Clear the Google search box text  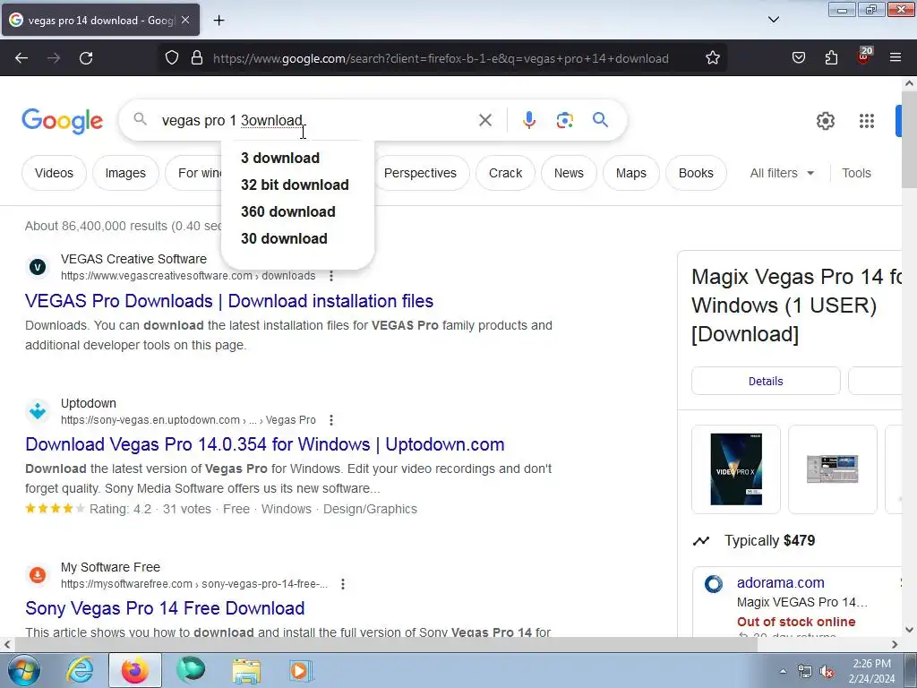pyautogui.click(x=484, y=121)
